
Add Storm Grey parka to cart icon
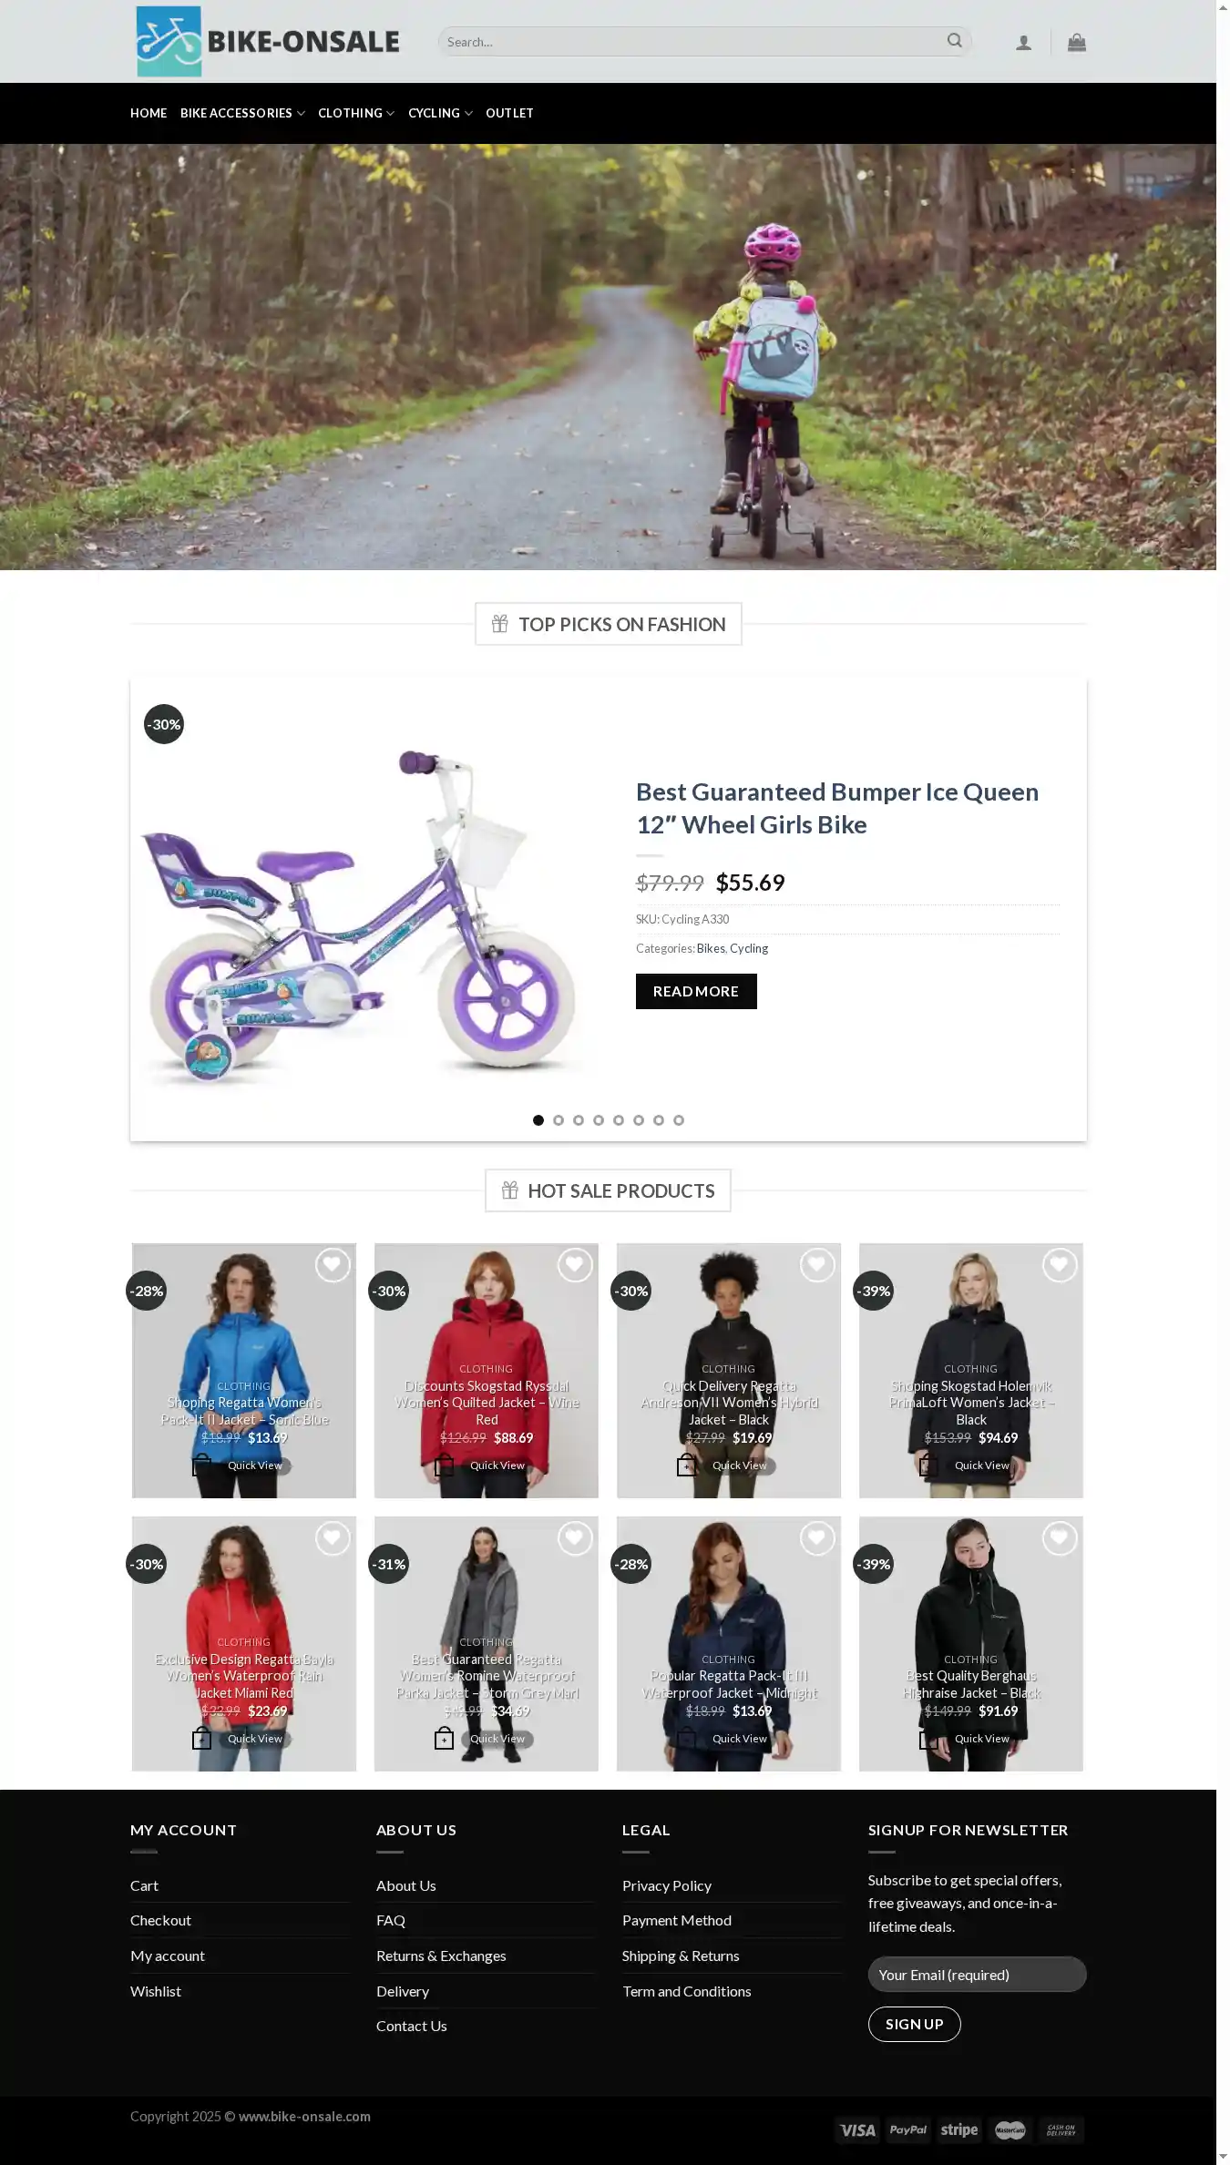pyautogui.click(x=444, y=1738)
